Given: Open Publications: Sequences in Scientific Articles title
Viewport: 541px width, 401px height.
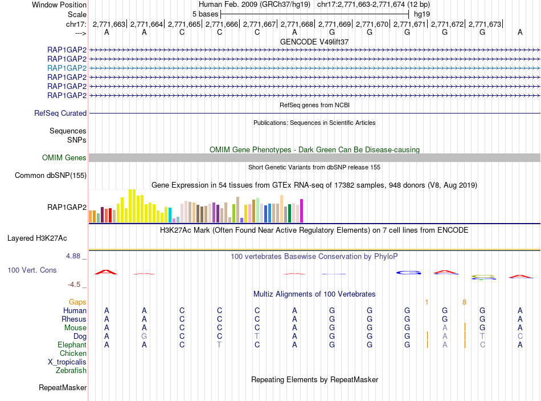Looking at the screenshot, I should point(314,123).
